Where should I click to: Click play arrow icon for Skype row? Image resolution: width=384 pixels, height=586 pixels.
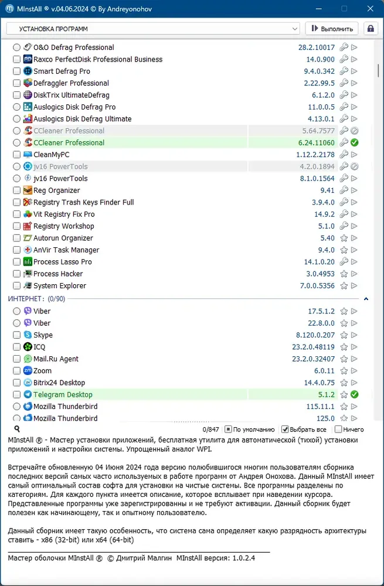[x=354, y=335]
